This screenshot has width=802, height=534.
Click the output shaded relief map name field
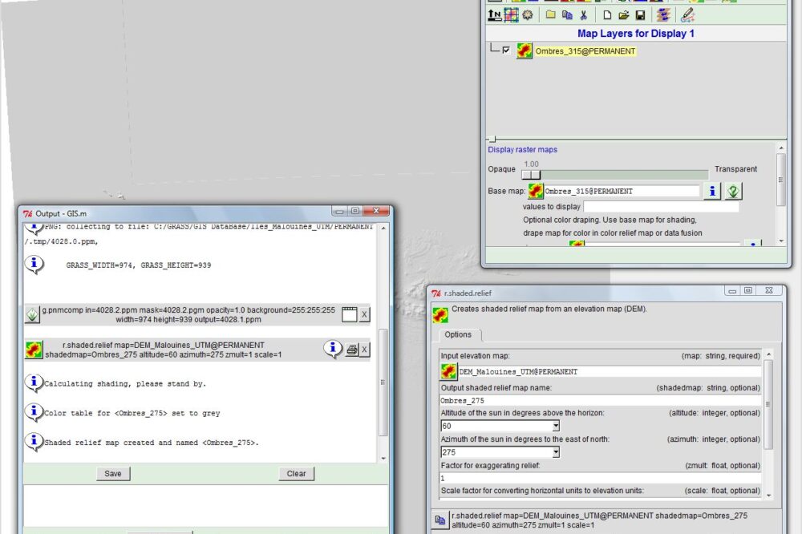pyautogui.click(x=600, y=400)
